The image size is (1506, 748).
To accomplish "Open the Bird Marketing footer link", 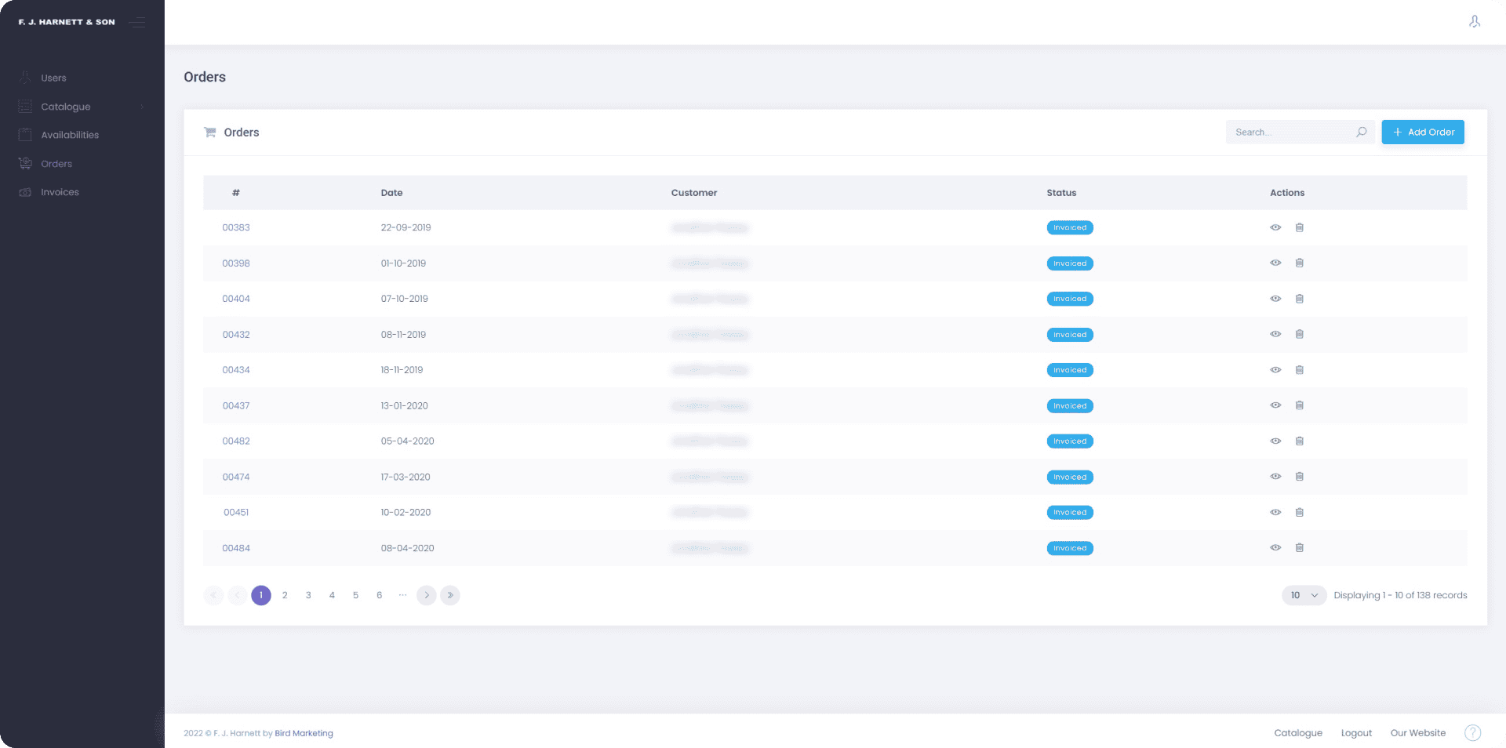I will [x=304, y=734].
